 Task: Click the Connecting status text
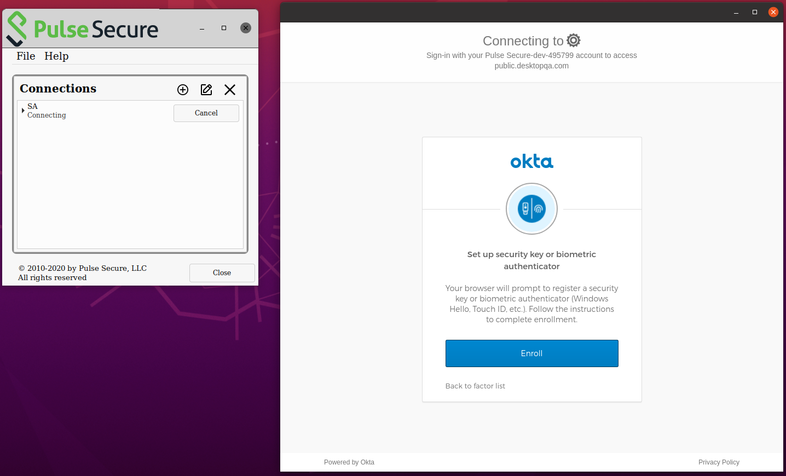[47, 115]
